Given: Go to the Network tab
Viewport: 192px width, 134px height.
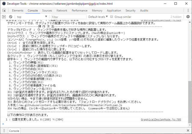Looking at the screenshot, I should click(62, 11).
